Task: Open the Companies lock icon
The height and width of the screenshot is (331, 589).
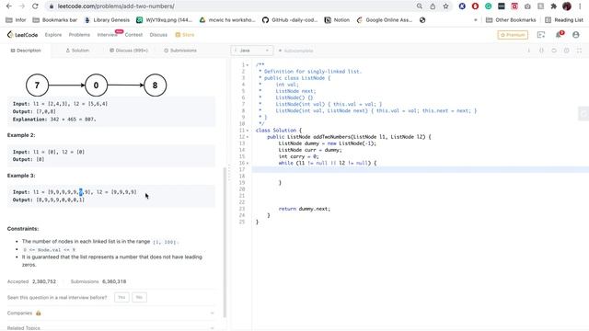Action: pos(39,313)
